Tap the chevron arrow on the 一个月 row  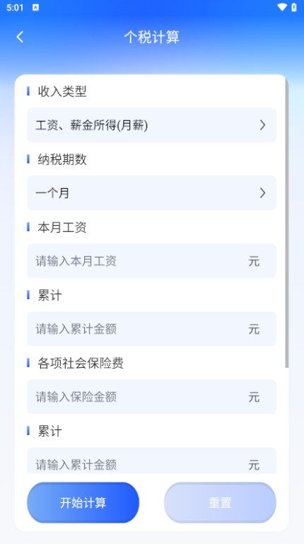pos(263,193)
